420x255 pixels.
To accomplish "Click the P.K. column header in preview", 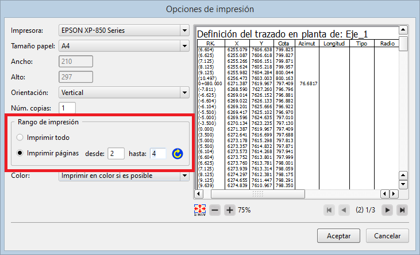I will [x=211, y=44].
